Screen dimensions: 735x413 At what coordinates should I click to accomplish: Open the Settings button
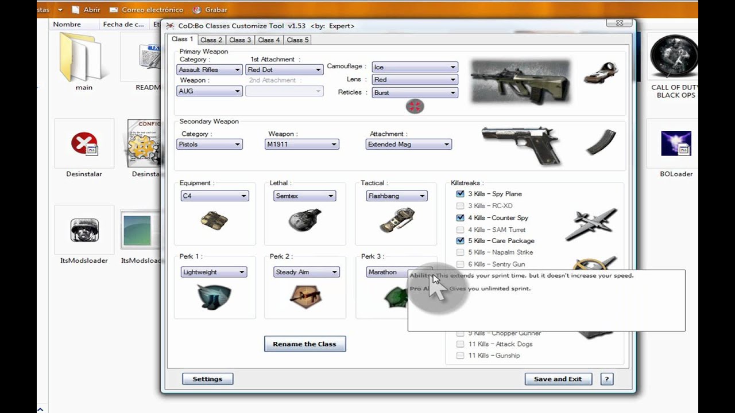pyautogui.click(x=207, y=379)
